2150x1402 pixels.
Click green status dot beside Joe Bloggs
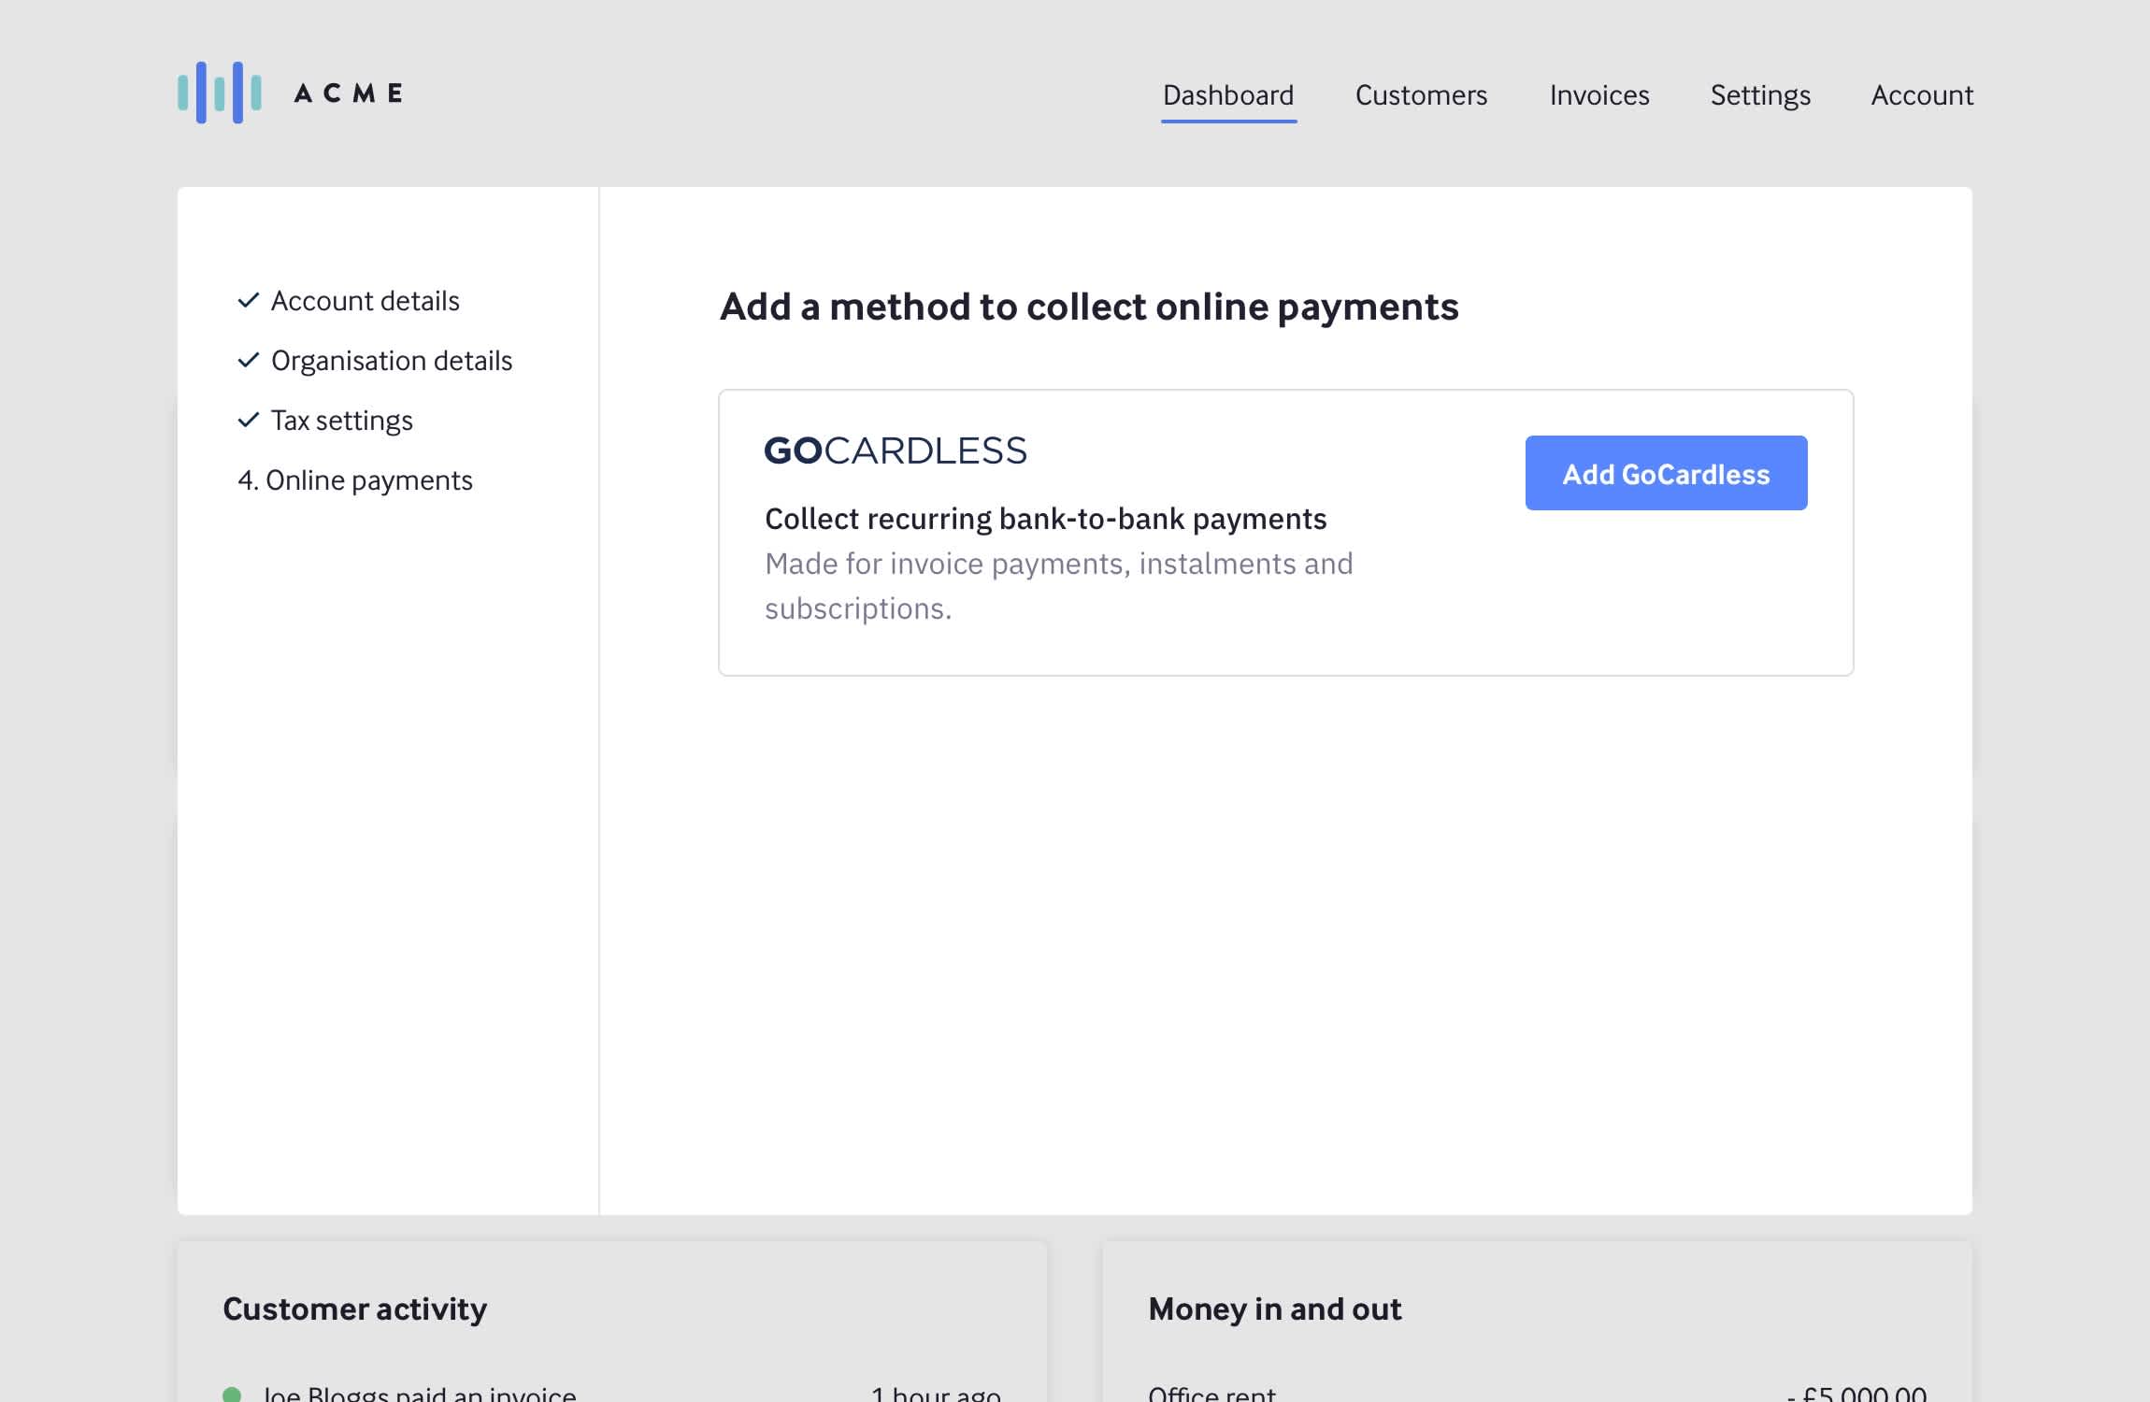(x=232, y=1394)
